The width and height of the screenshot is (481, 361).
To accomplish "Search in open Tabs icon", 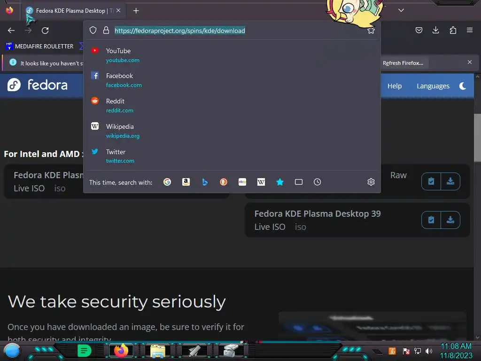I will [298, 182].
